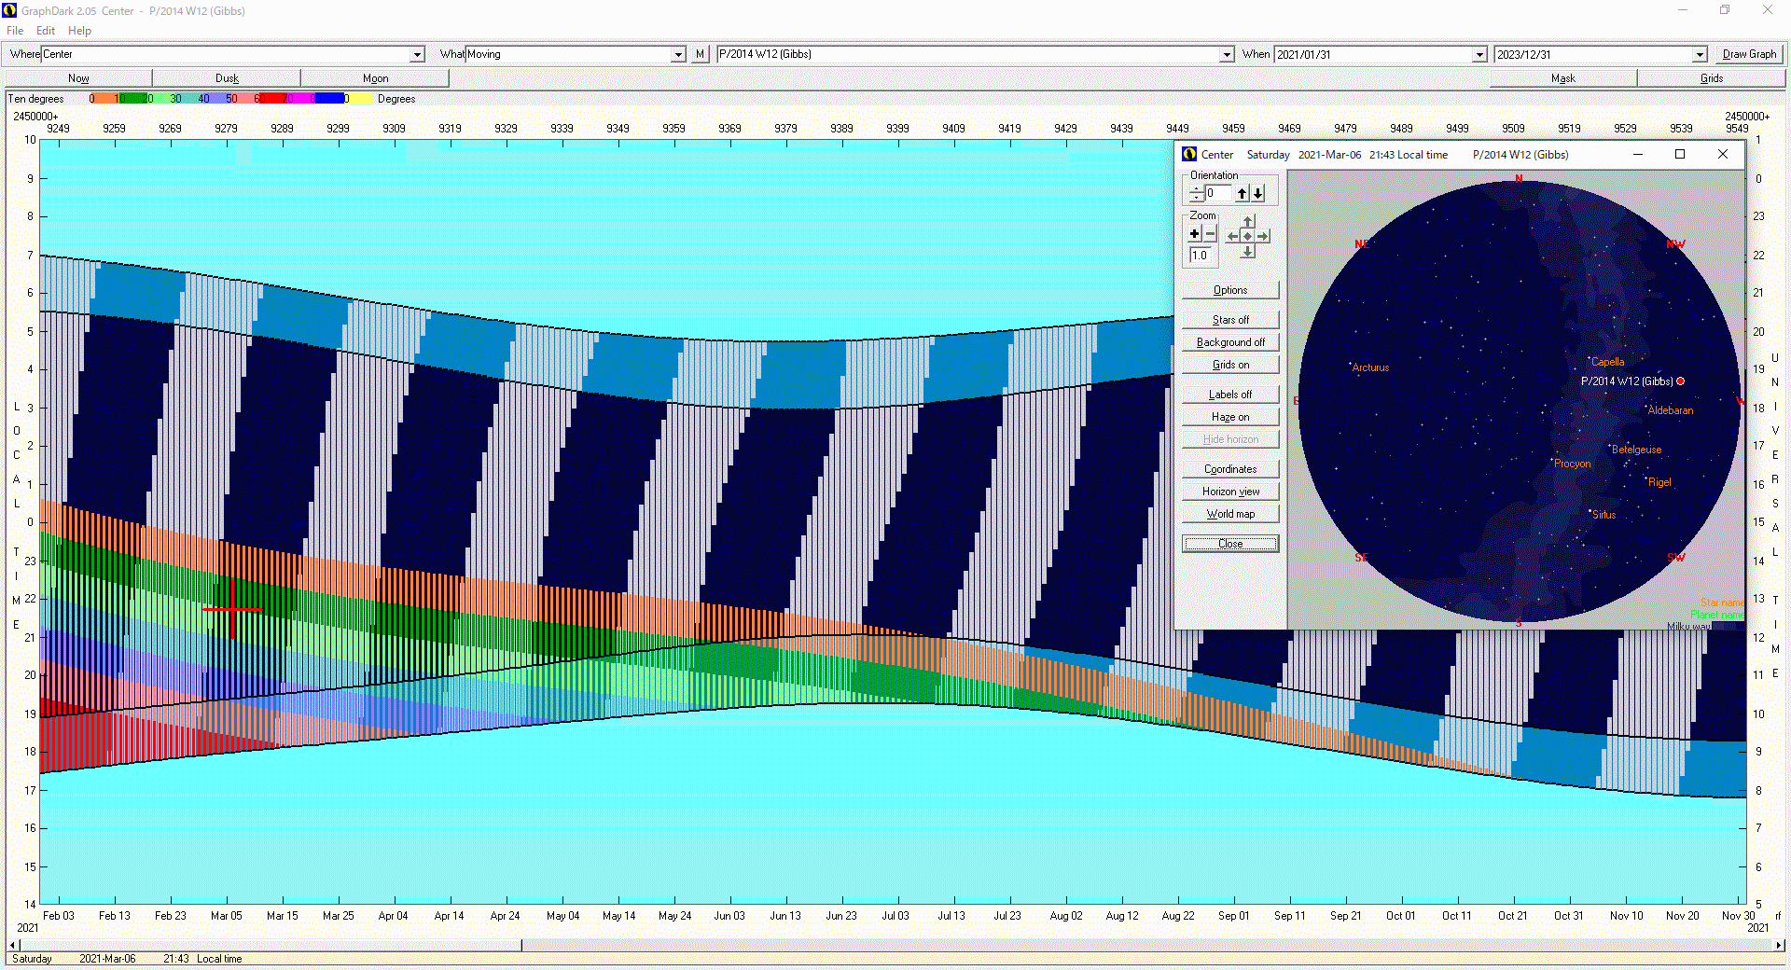Open the Help menu
Screen dimensions: 1791x970
click(79, 31)
